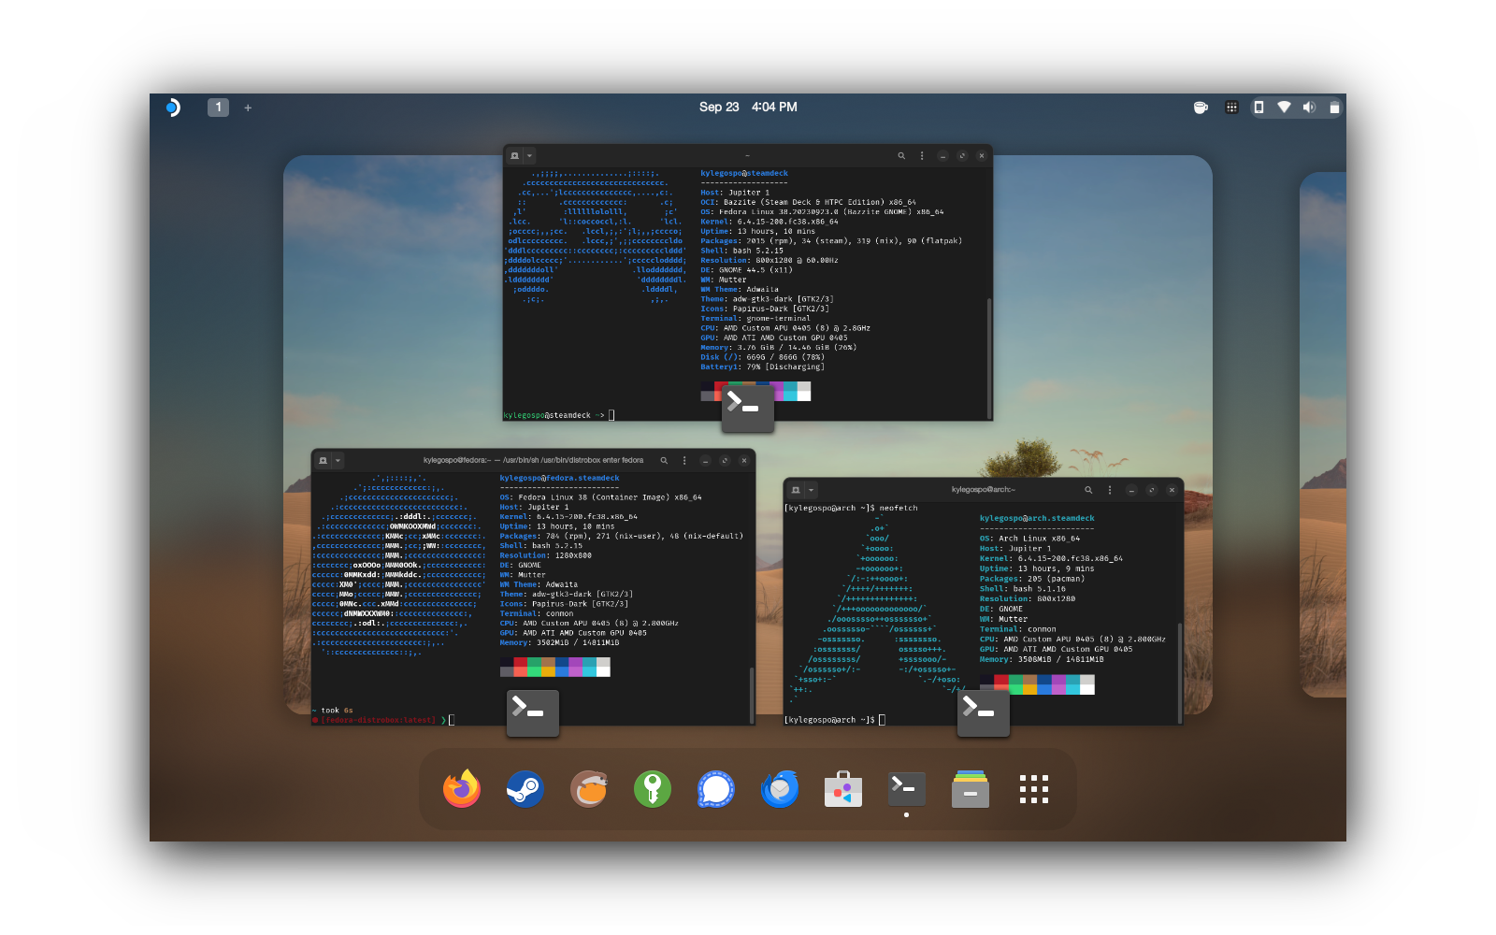Show all applications grid
The width and height of the screenshot is (1496, 935).
click(x=1034, y=789)
